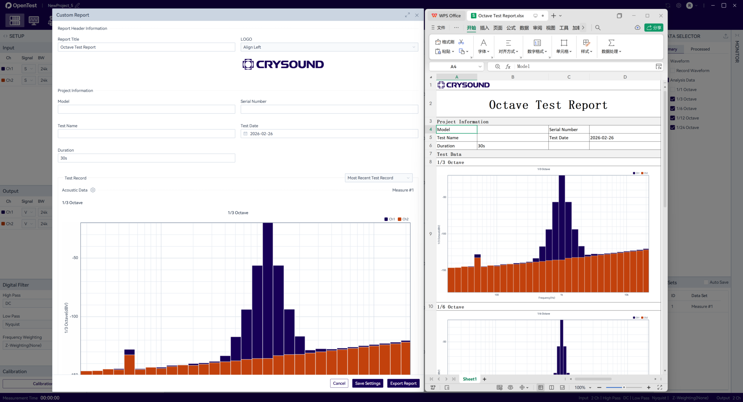The width and height of the screenshot is (743, 402).
Task: Click the insert function fx icon
Action: coord(508,67)
